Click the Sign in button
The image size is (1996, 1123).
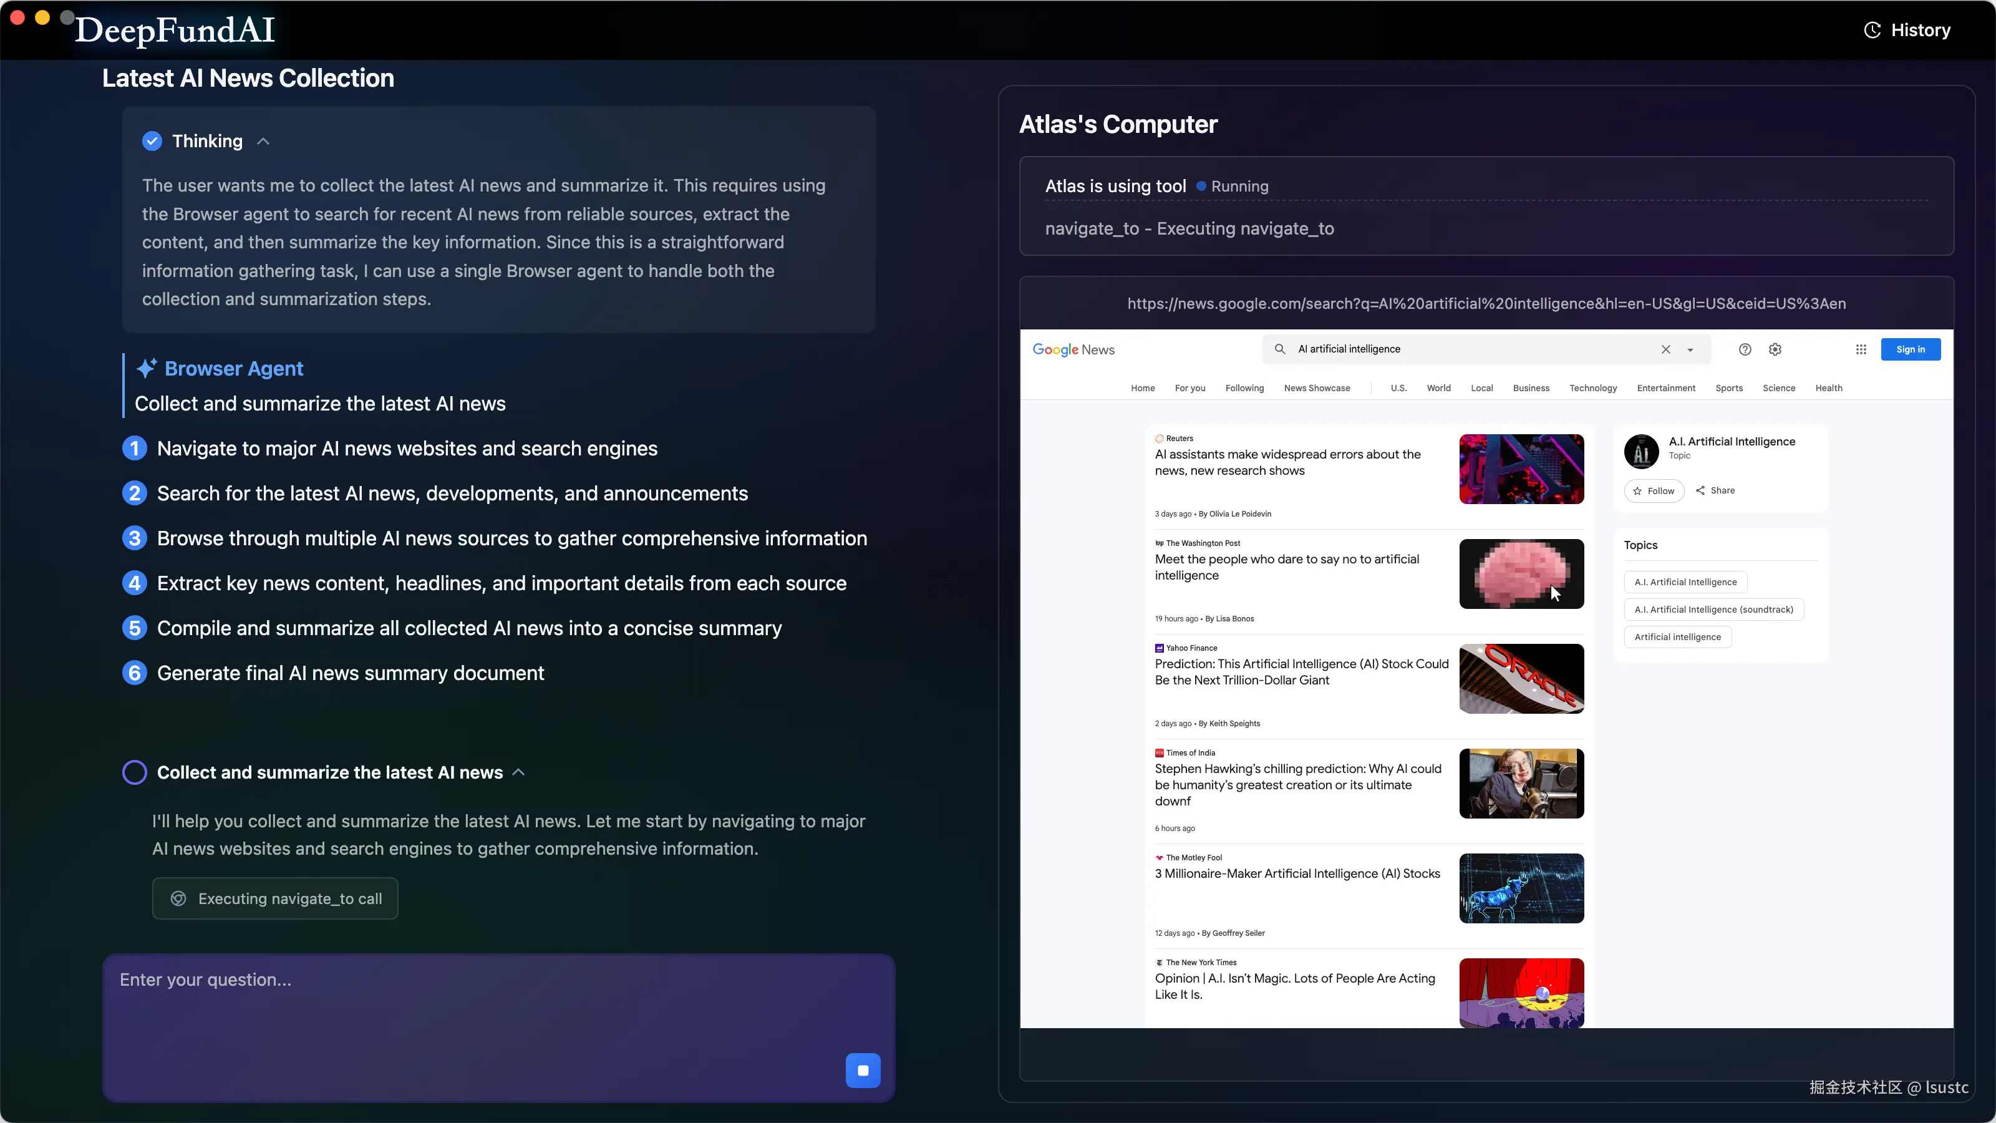1910,349
